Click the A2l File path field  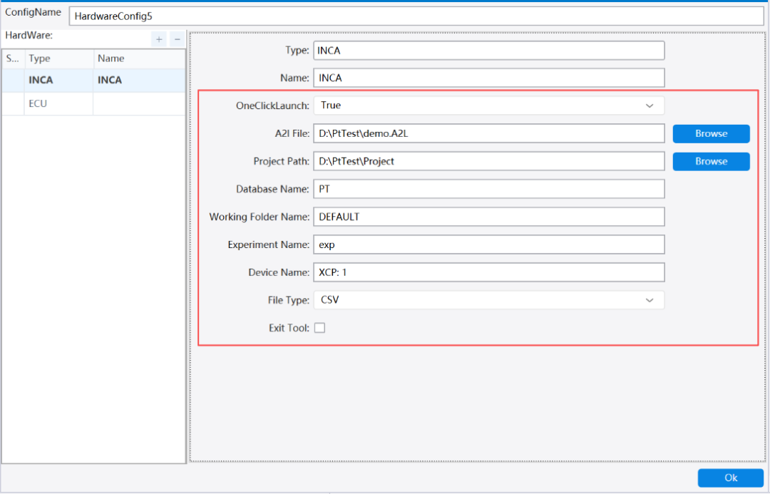(489, 133)
